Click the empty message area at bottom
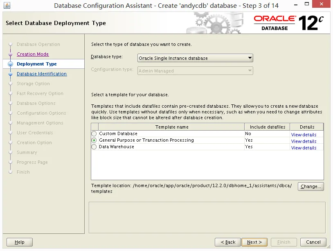 207,218
